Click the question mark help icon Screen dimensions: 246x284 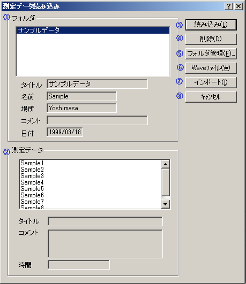(229, 6)
